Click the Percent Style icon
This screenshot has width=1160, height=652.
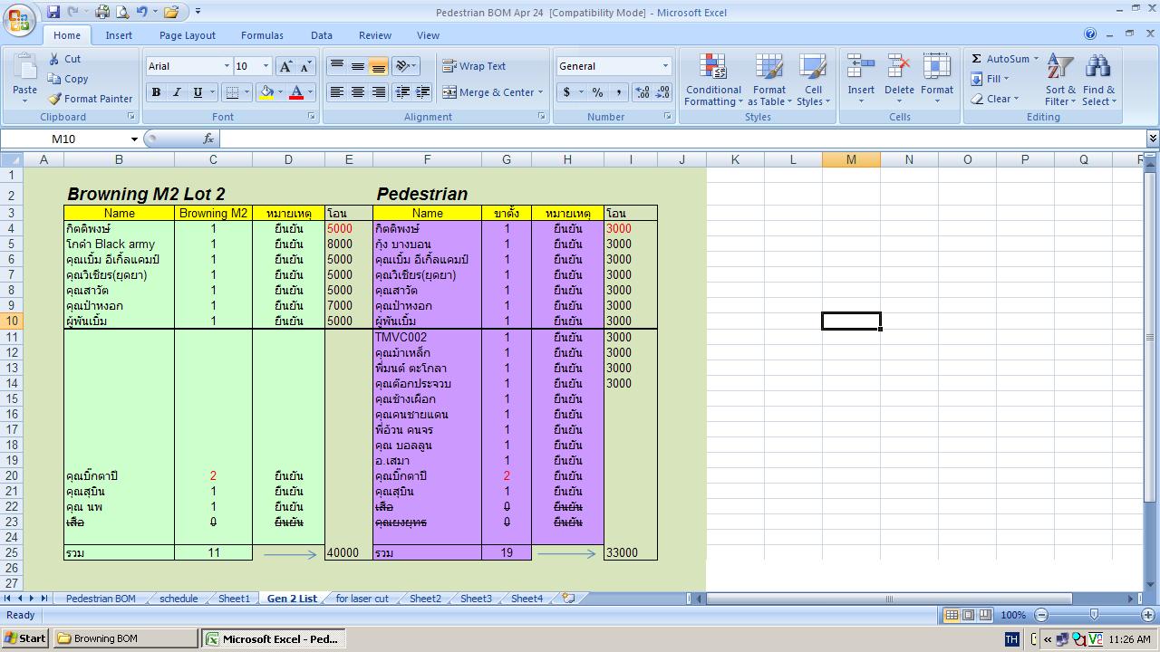point(597,92)
